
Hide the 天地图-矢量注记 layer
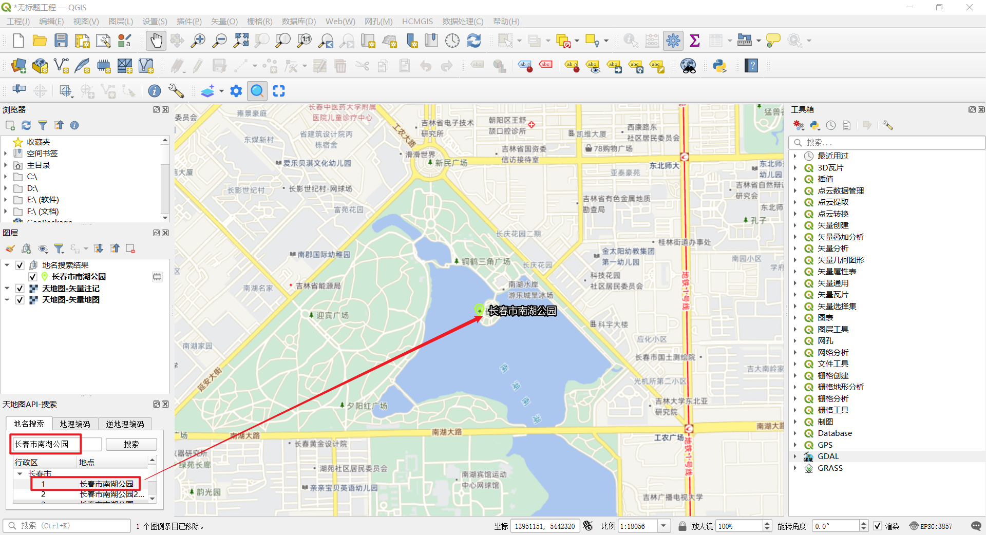[20, 289]
